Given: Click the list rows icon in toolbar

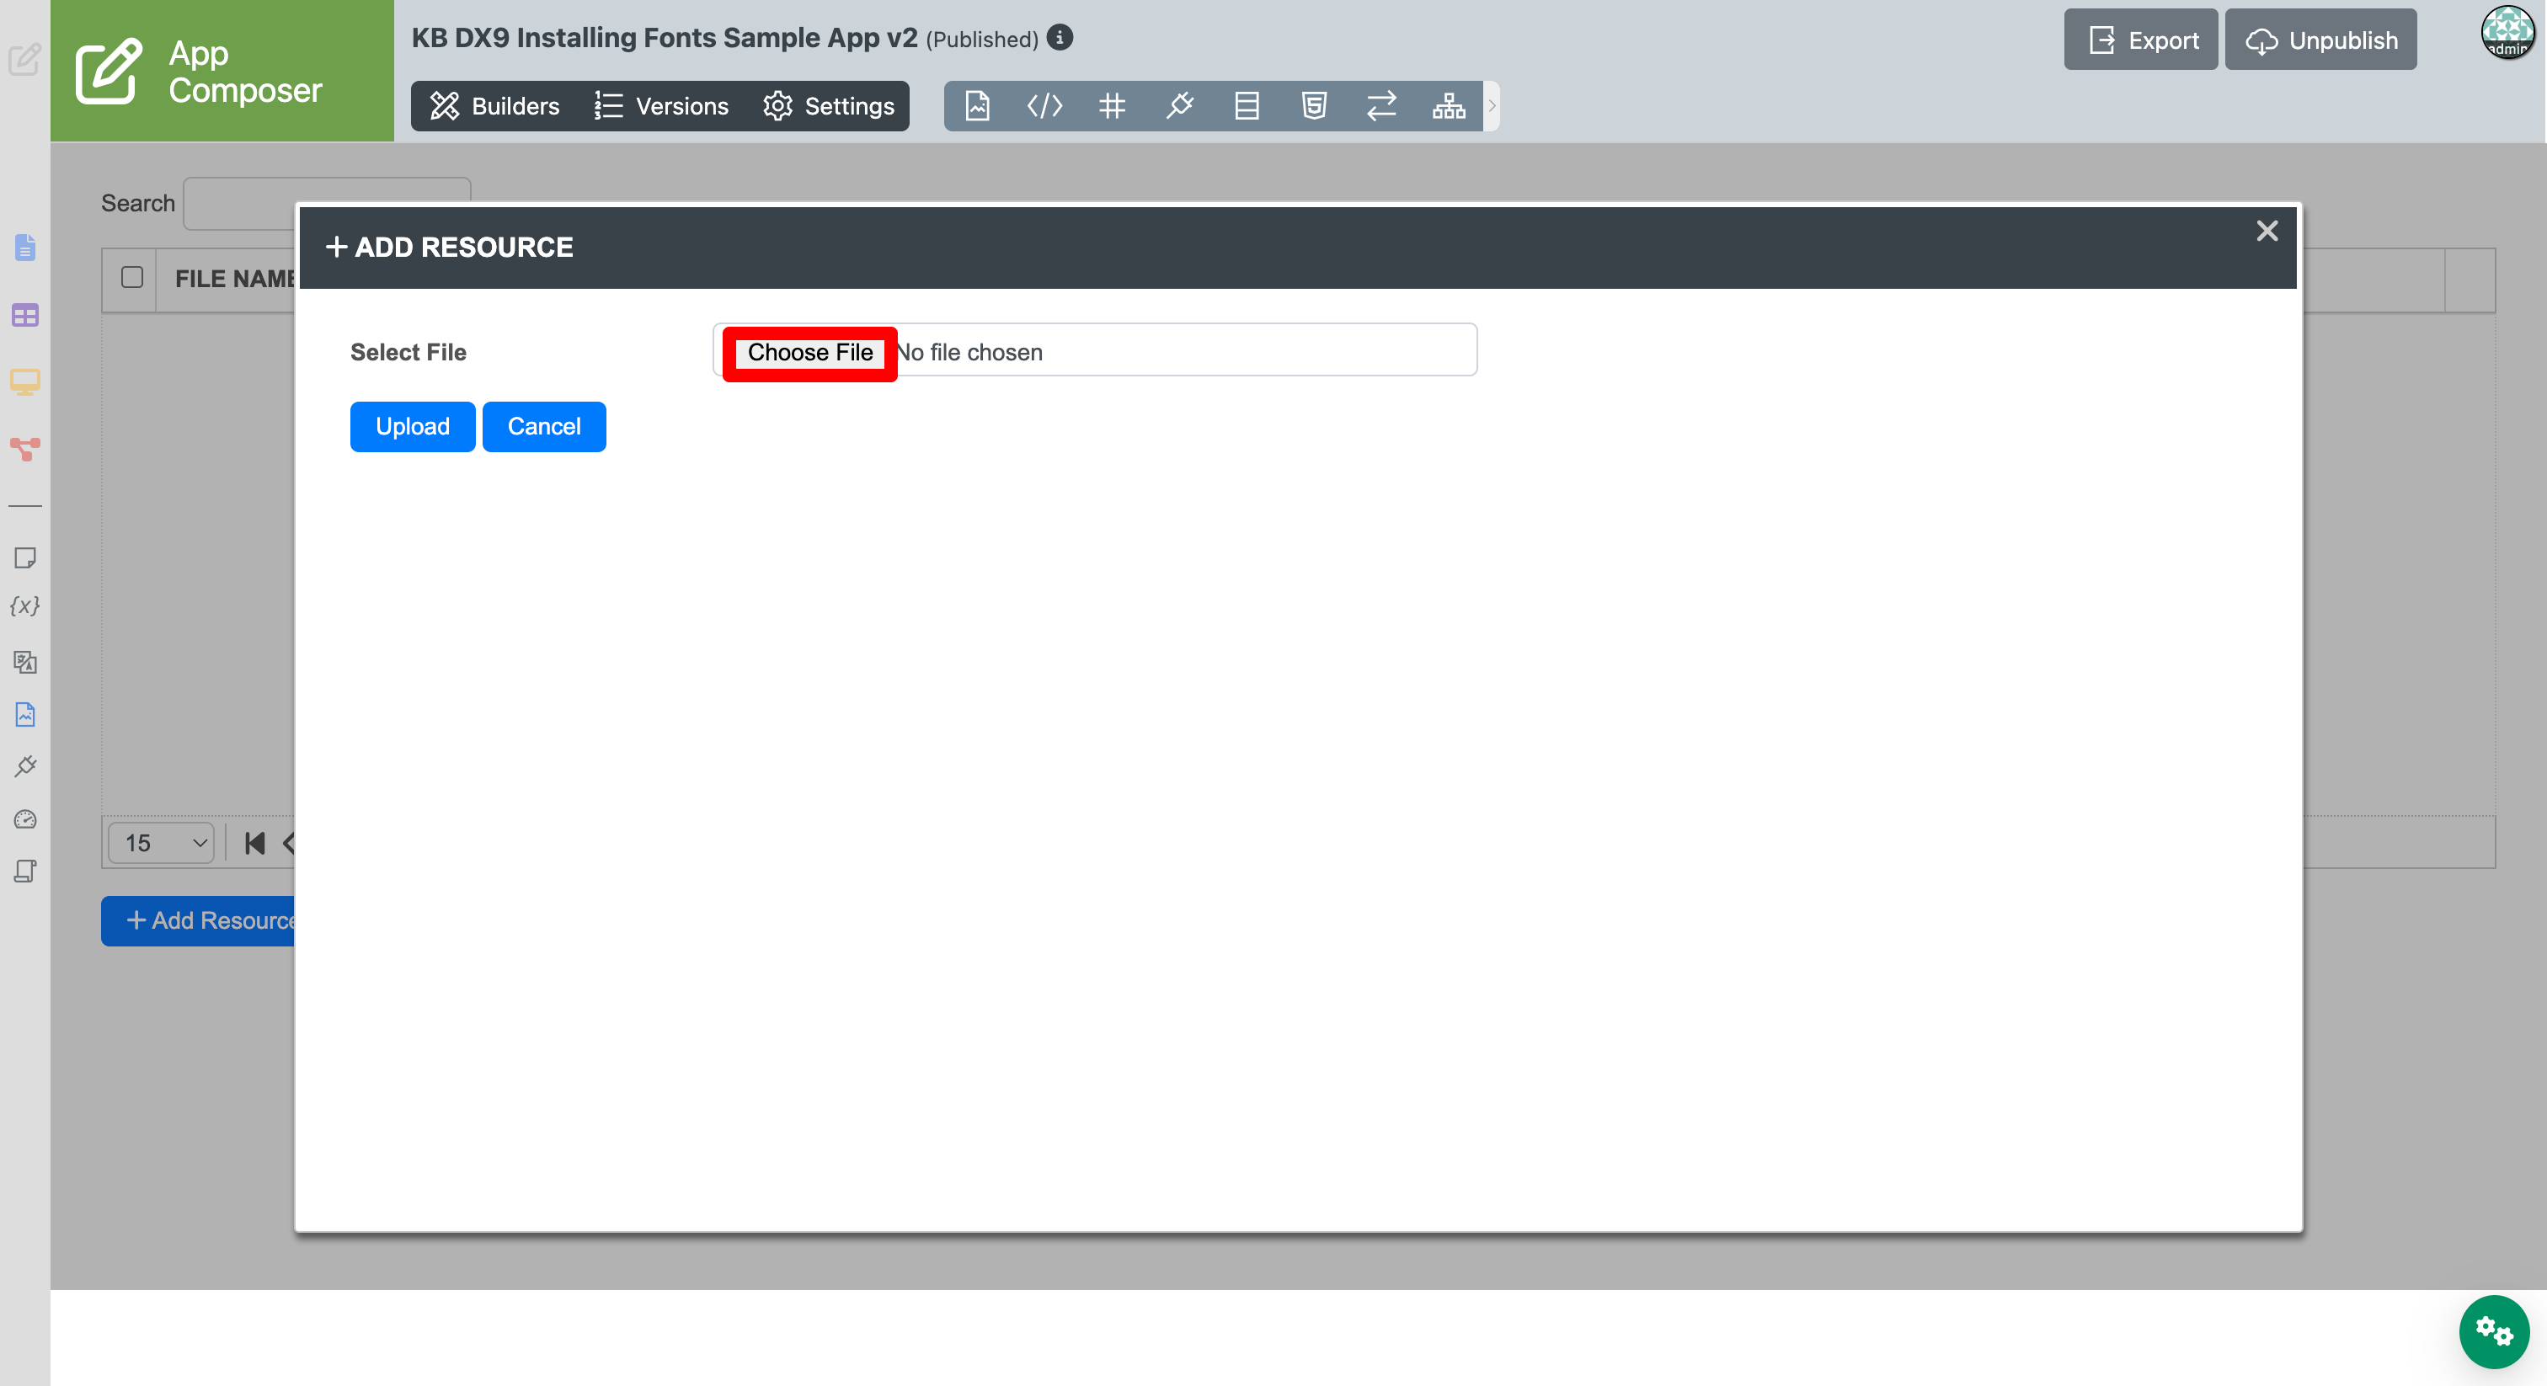Looking at the screenshot, I should pyautogui.click(x=1247, y=106).
